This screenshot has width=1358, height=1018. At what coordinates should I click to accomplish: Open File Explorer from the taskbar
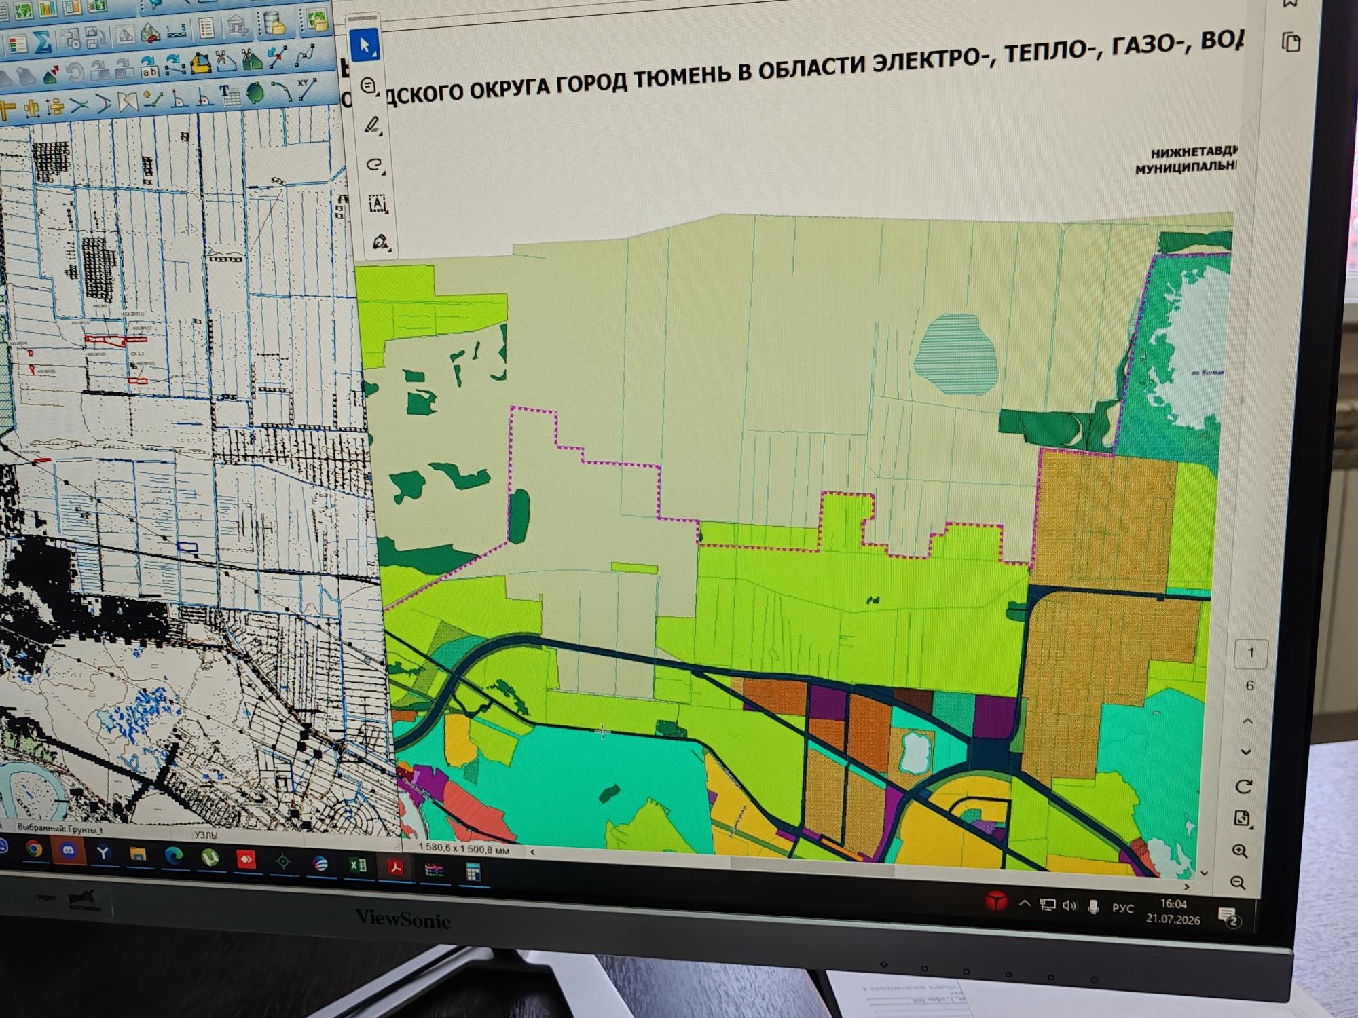[x=139, y=854]
